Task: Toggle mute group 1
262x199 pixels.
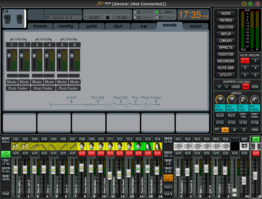Action: coord(245,60)
